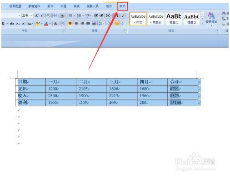Expand the styles gallery more arrow

203,24
